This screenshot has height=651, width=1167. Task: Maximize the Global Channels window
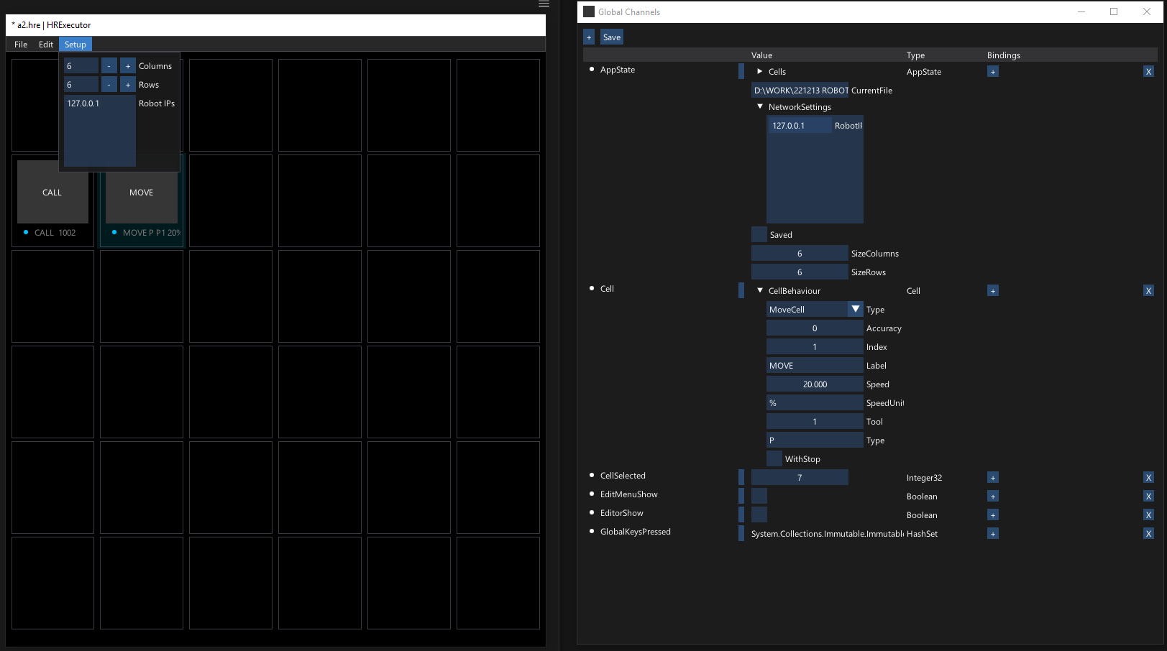click(1114, 11)
